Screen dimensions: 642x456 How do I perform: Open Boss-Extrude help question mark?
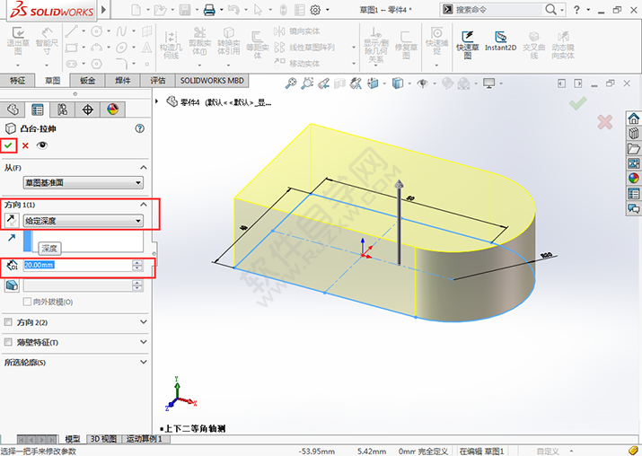(x=139, y=128)
